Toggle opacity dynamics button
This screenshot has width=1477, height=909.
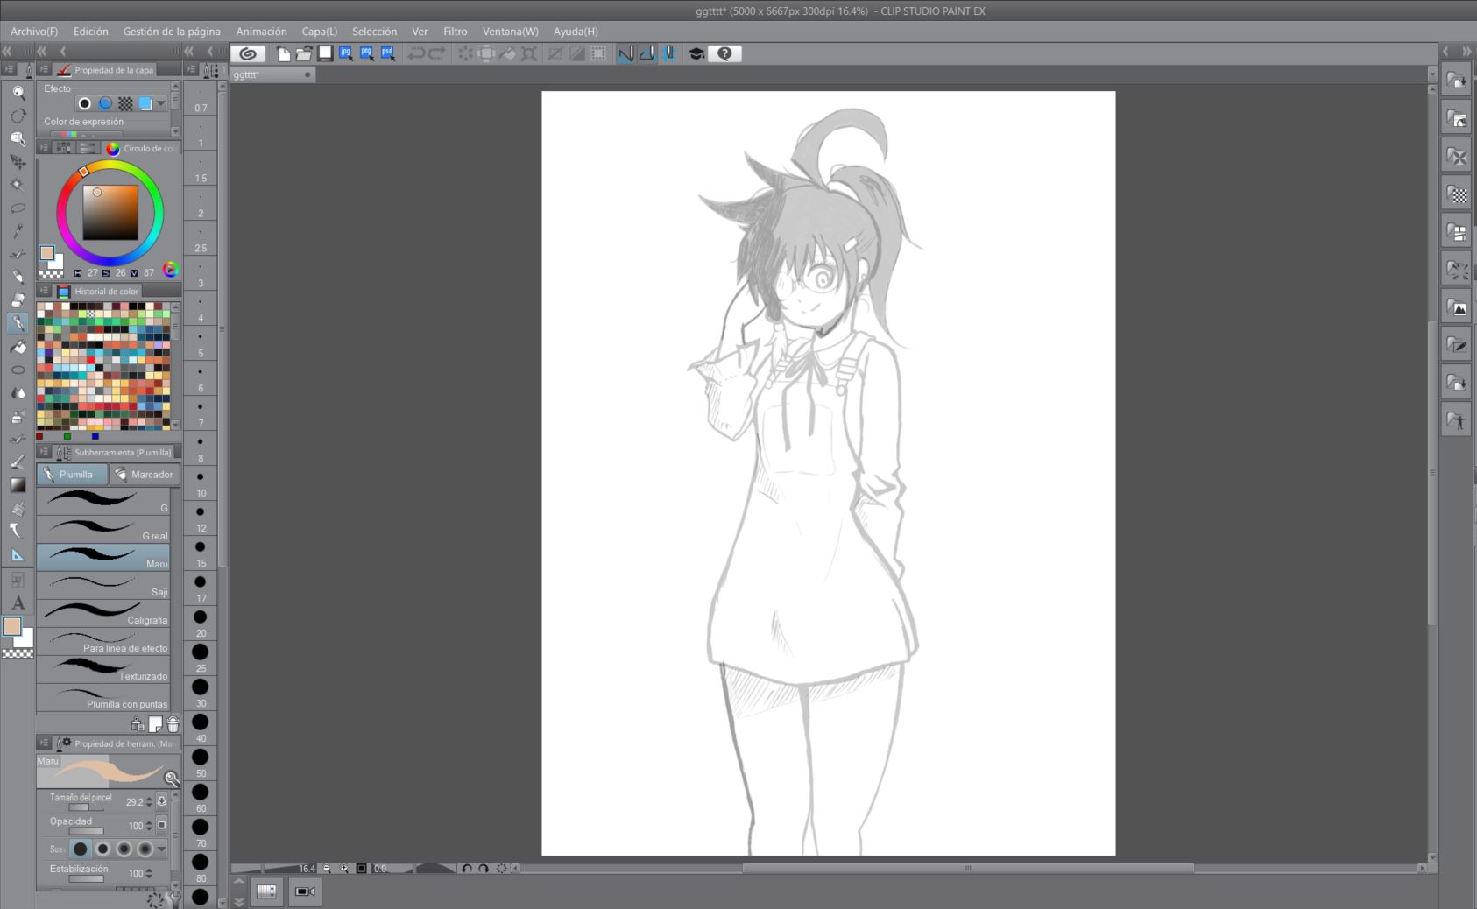click(162, 825)
